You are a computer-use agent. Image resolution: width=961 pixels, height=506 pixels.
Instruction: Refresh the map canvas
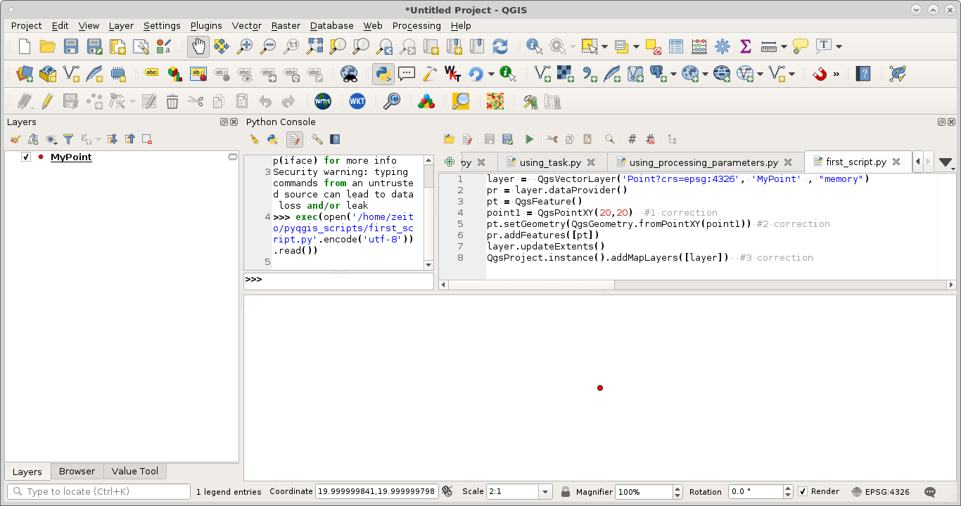click(500, 46)
